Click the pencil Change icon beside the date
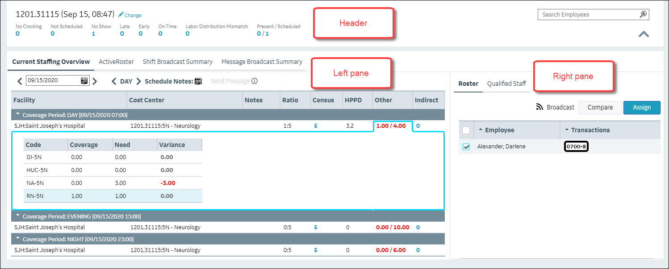The width and height of the screenshot is (669, 269). (121, 15)
